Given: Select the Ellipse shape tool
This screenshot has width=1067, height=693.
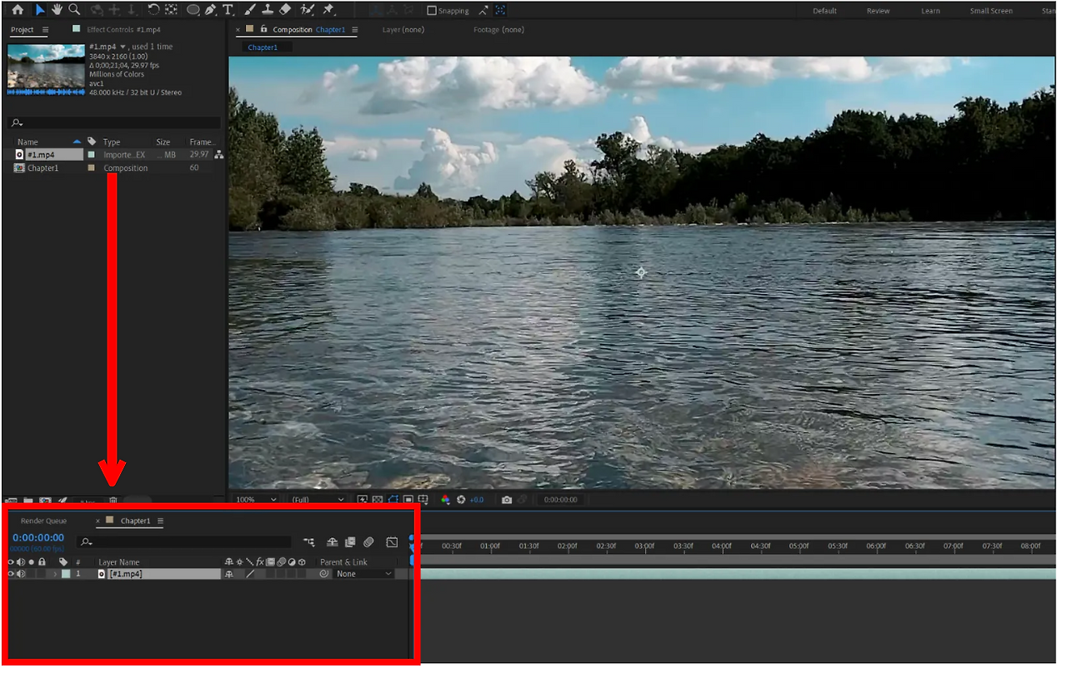Looking at the screenshot, I should 193,10.
